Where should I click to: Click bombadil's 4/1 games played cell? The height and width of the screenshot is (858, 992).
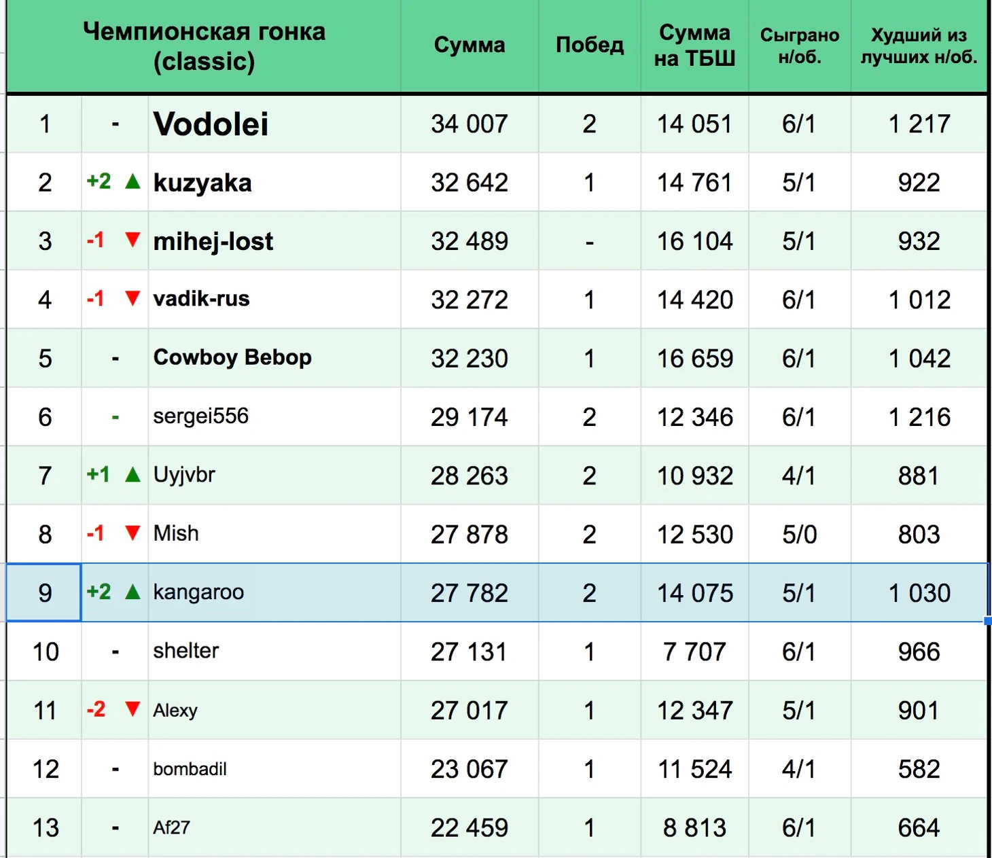tap(799, 769)
